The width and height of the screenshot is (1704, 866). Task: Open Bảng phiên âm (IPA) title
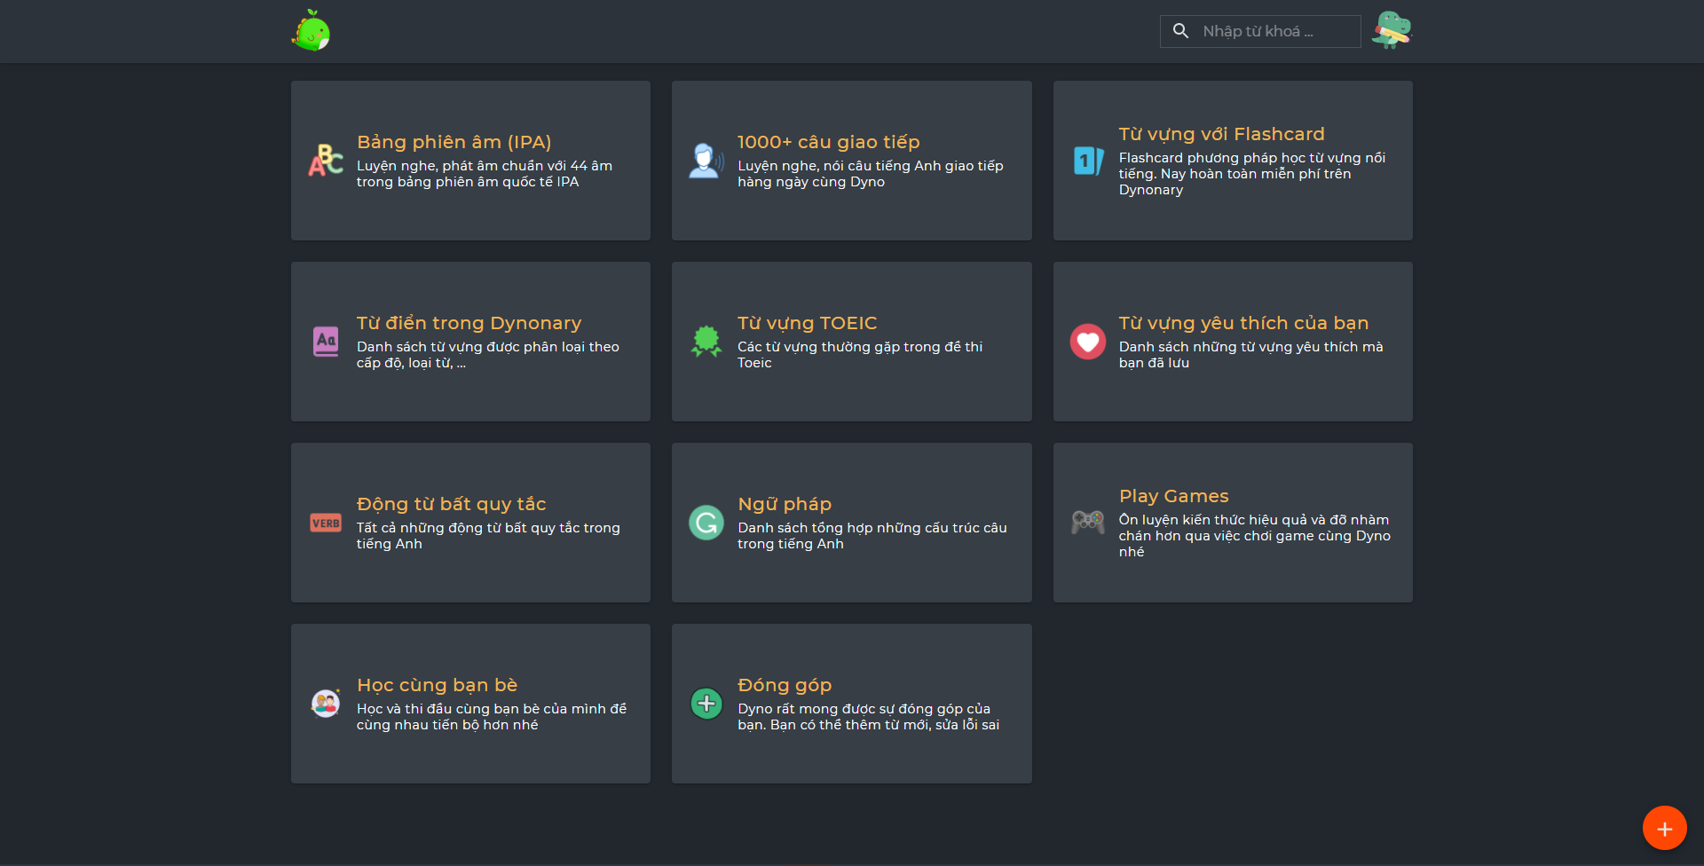click(454, 142)
